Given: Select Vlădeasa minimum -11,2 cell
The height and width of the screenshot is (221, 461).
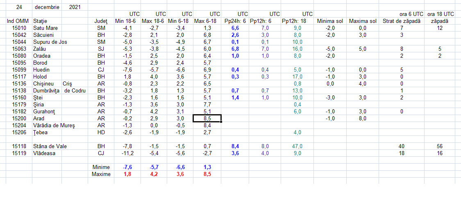Looking at the screenshot, I should click(127, 153).
